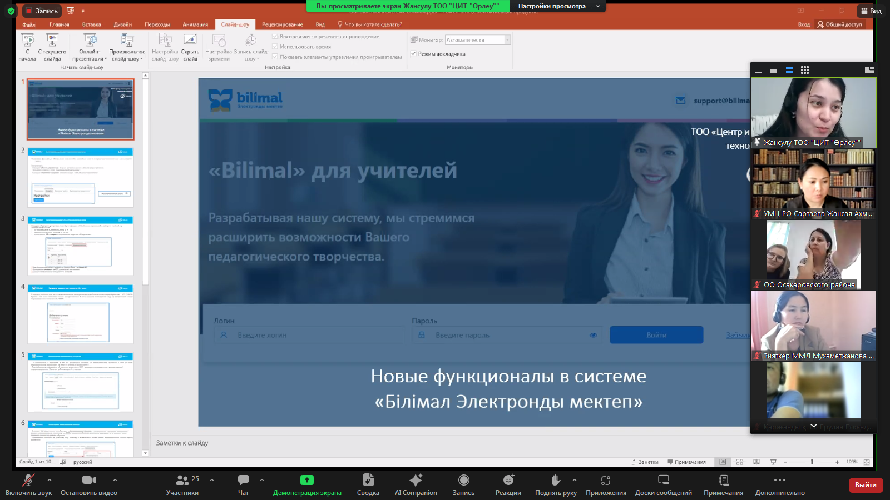Toggle Использовать время checkbox
The height and width of the screenshot is (500, 890).
(x=275, y=47)
